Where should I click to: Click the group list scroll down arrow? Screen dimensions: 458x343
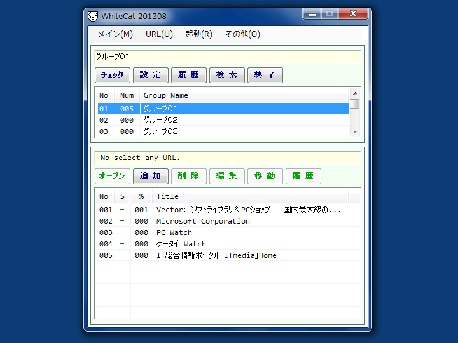coord(355,131)
